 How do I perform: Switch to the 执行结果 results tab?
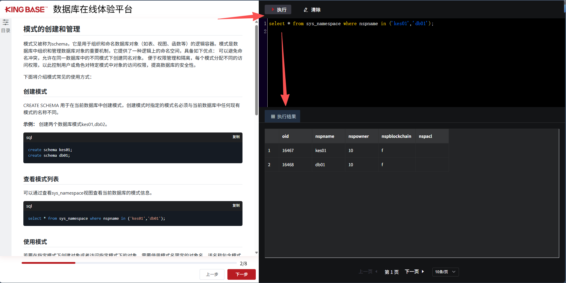[x=282, y=116]
